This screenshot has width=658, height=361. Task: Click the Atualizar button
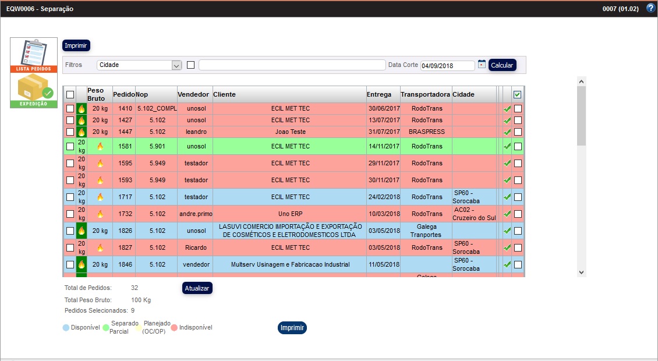197,288
